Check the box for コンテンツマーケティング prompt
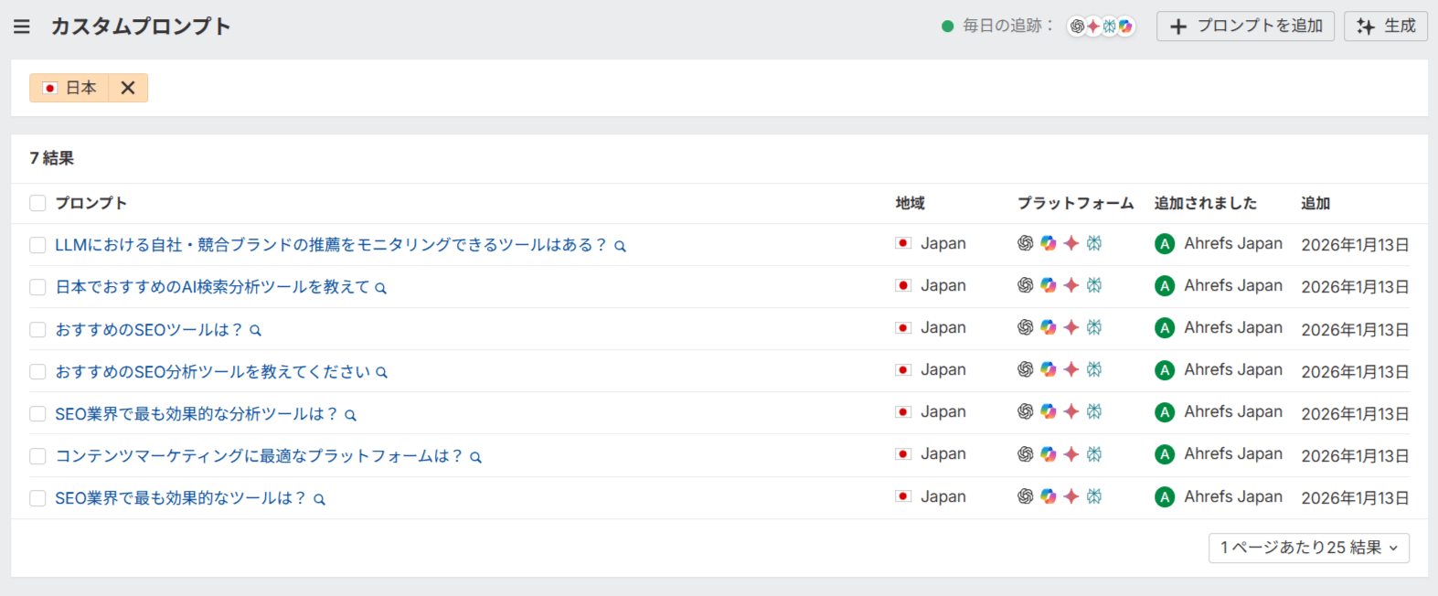 tap(37, 456)
